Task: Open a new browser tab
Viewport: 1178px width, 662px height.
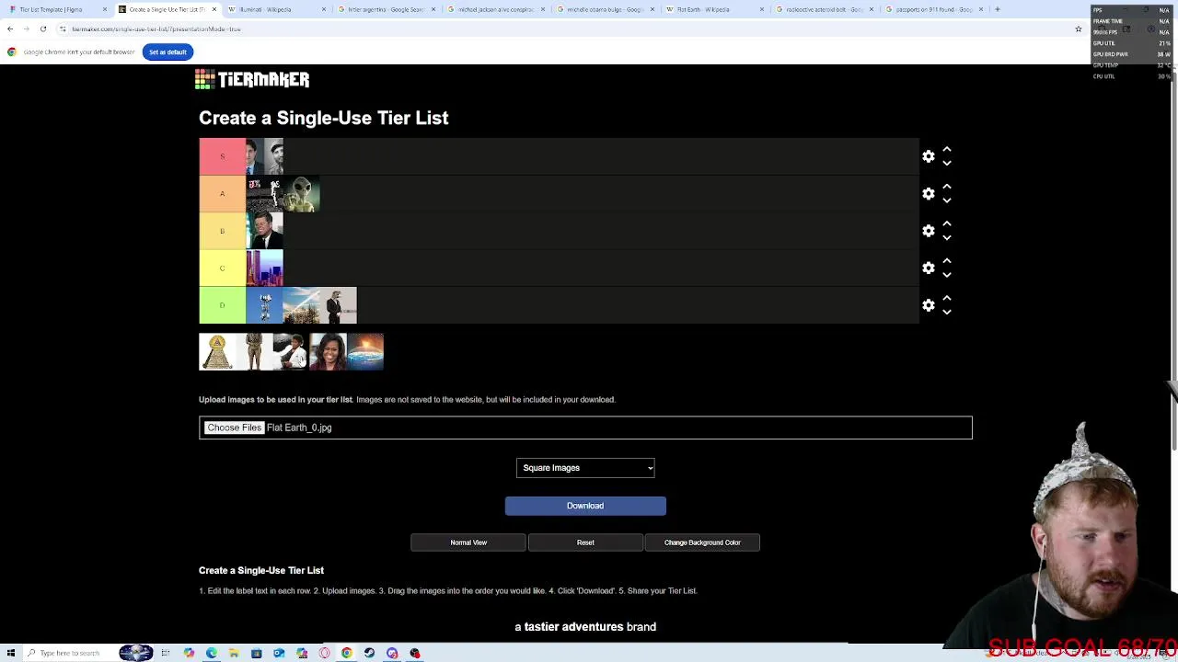Action: pyautogui.click(x=997, y=9)
